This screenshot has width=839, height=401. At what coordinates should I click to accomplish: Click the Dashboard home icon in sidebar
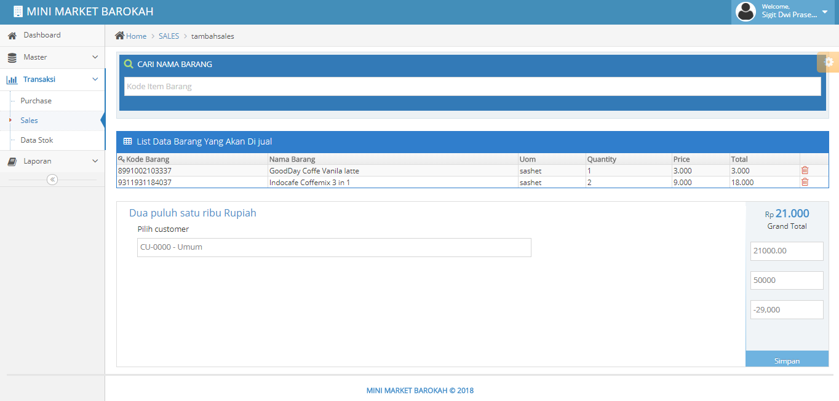(x=12, y=36)
